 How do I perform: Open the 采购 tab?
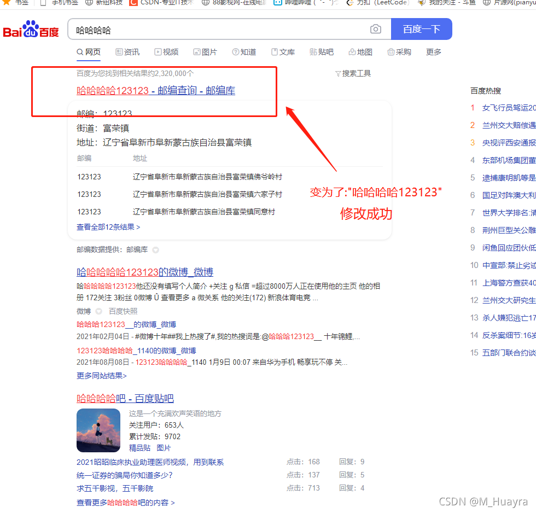(x=399, y=52)
